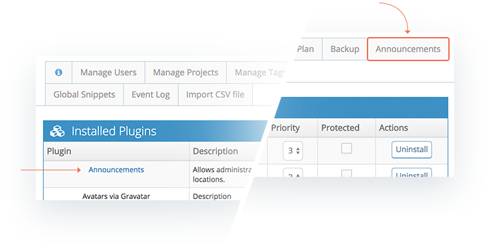Go to the Event Log tab
The image size is (490, 249).
point(151,94)
